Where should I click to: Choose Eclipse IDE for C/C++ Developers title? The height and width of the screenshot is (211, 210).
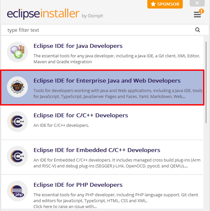[81, 115]
